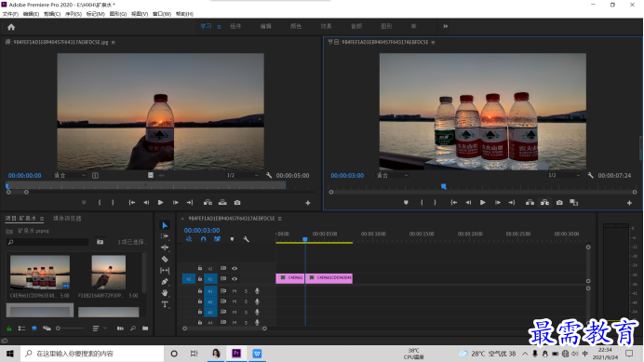Viewport: 644px width, 362px height.
Task: Click timeline playhead at 00:00:03:00
Action: [305, 239]
